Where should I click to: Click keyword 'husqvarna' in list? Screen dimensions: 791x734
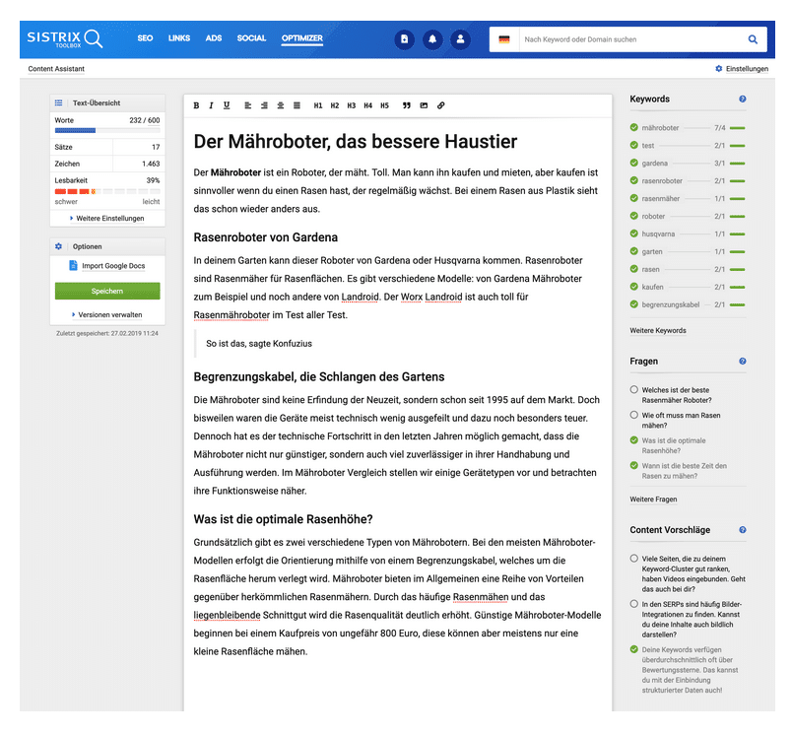pyautogui.click(x=658, y=234)
